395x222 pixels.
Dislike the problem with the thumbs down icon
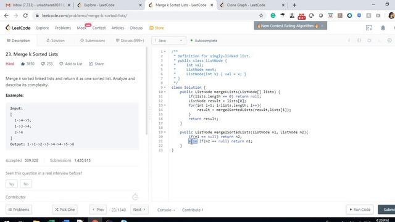[43, 64]
